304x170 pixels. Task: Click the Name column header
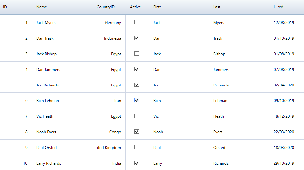click(42, 7)
